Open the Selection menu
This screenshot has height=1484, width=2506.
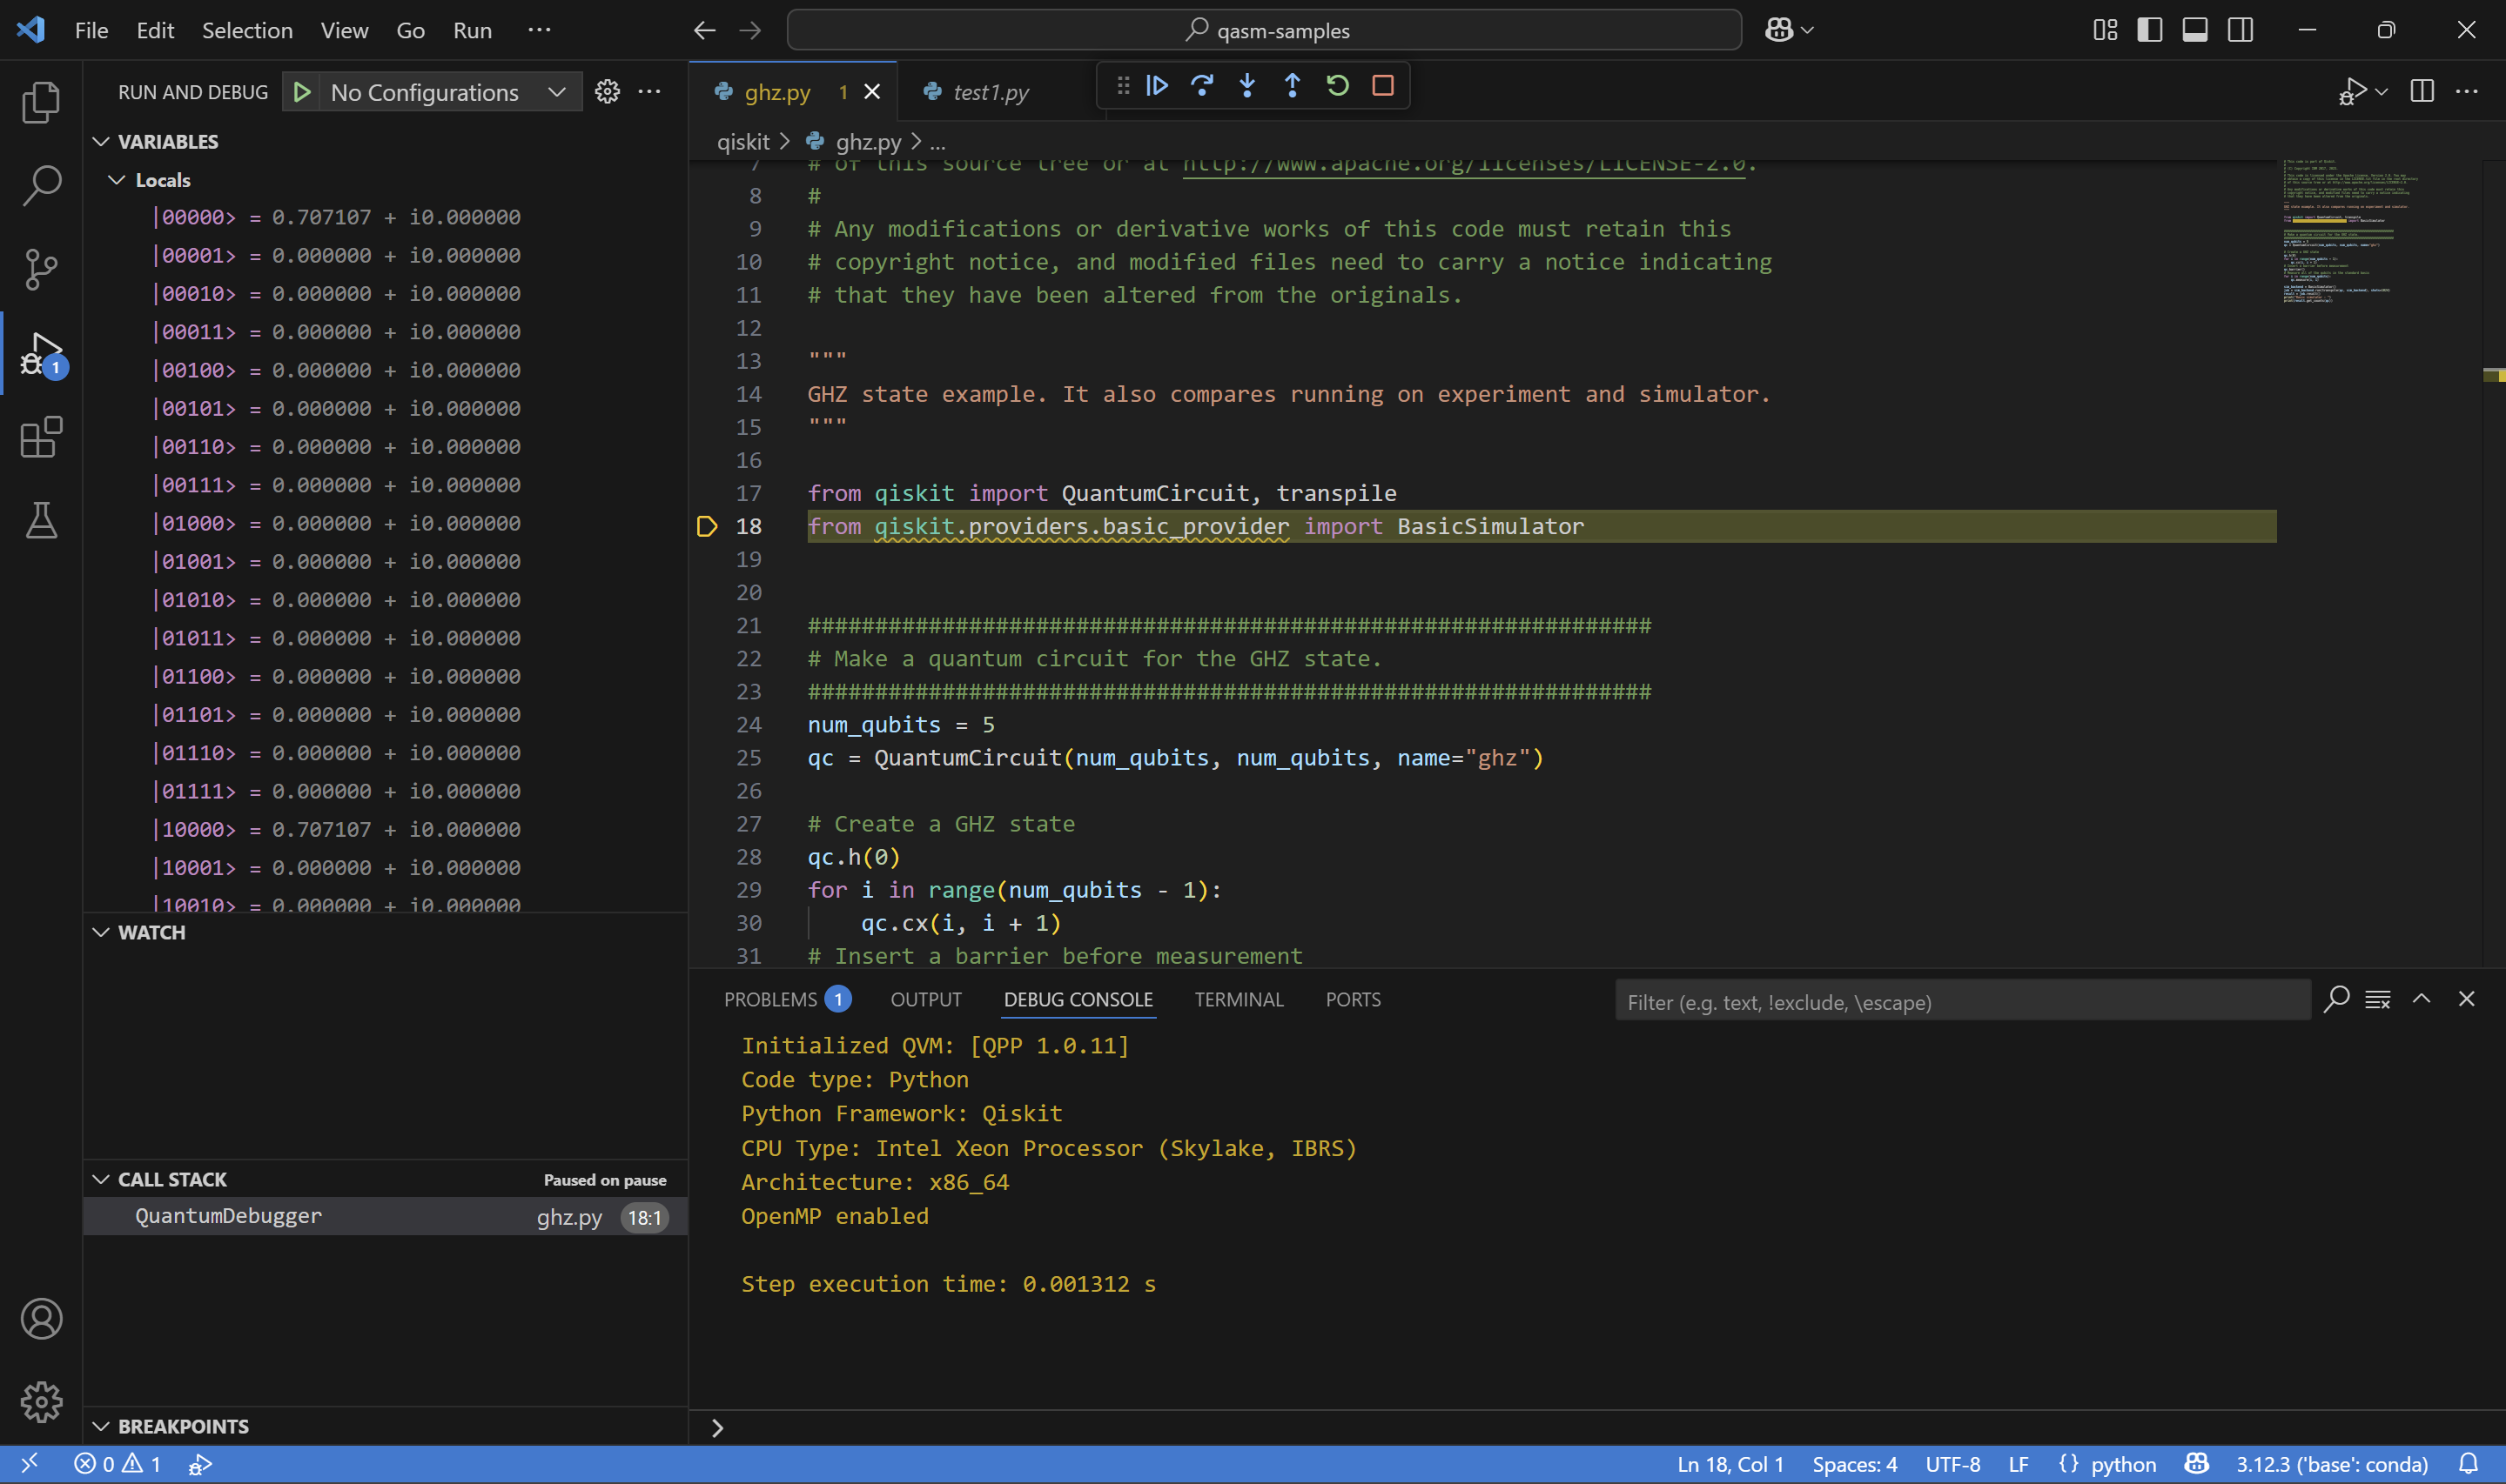(247, 30)
